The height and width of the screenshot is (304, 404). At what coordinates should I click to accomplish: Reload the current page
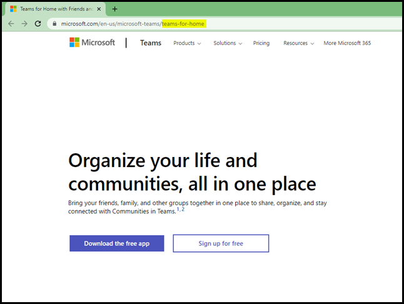38,24
